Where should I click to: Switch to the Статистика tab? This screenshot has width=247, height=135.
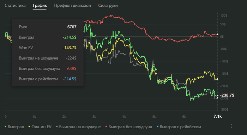(15, 6)
